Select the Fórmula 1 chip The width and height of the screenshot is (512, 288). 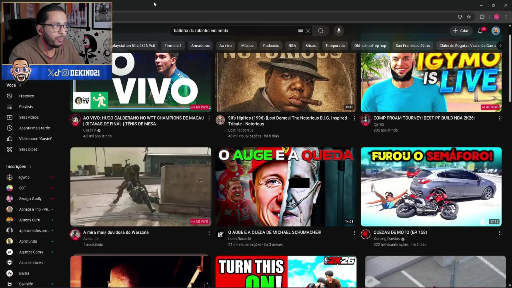click(x=173, y=46)
